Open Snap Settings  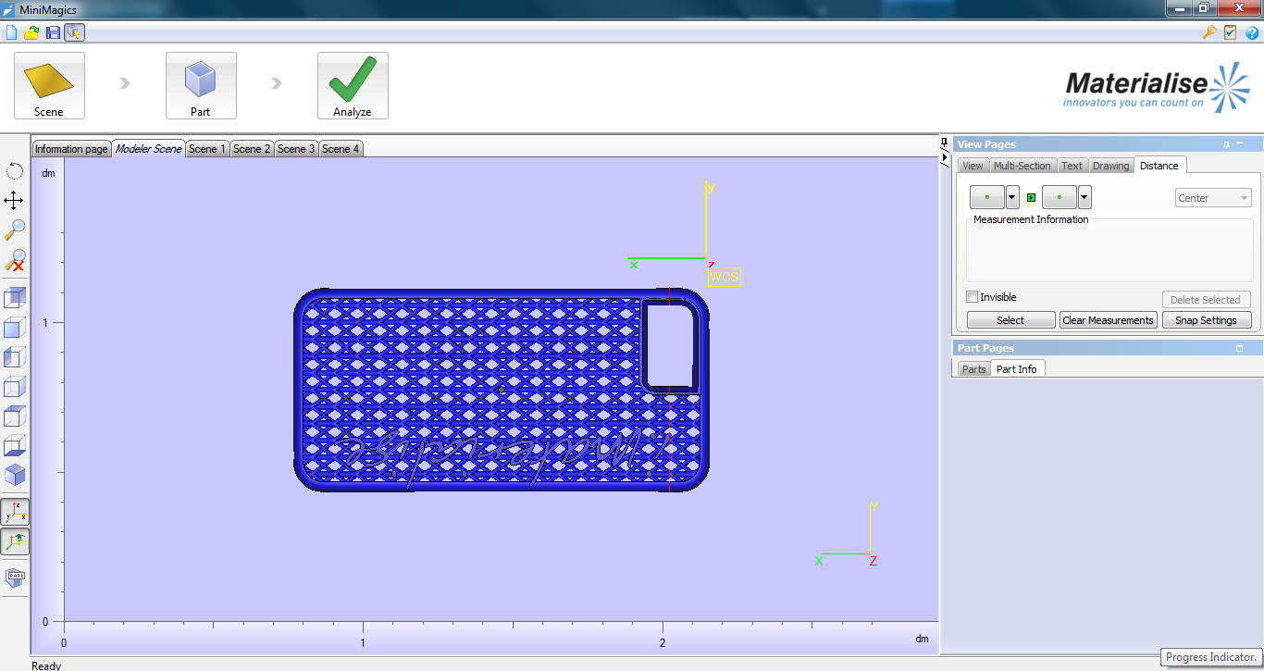click(x=1207, y=319)
